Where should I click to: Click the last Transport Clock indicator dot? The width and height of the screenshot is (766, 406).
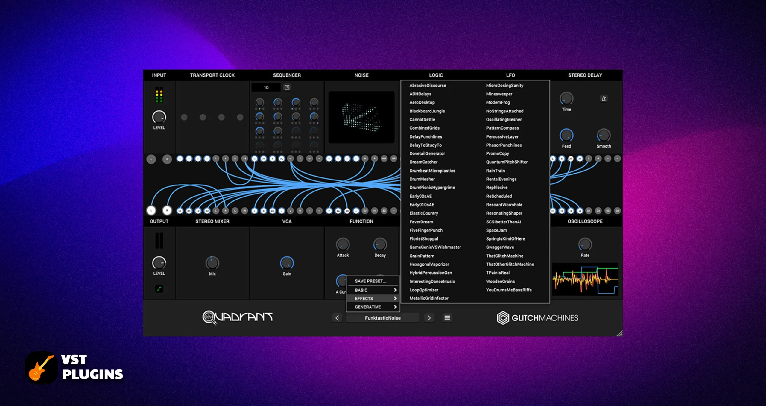point(240,117)
